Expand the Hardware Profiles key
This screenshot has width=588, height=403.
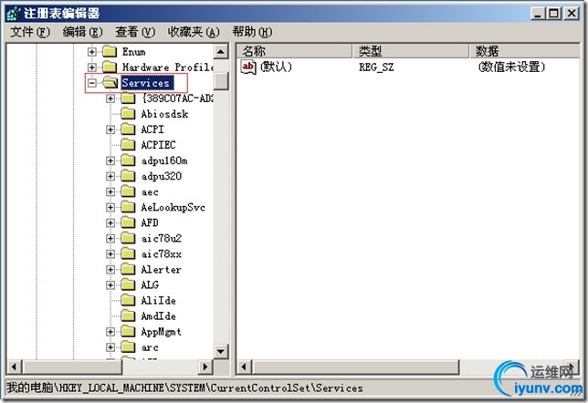pyautogui.click(x=91, y=67)
